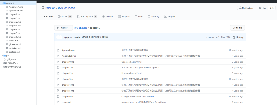
Task: Open README.md in sidebar tree
Action: 12,63
